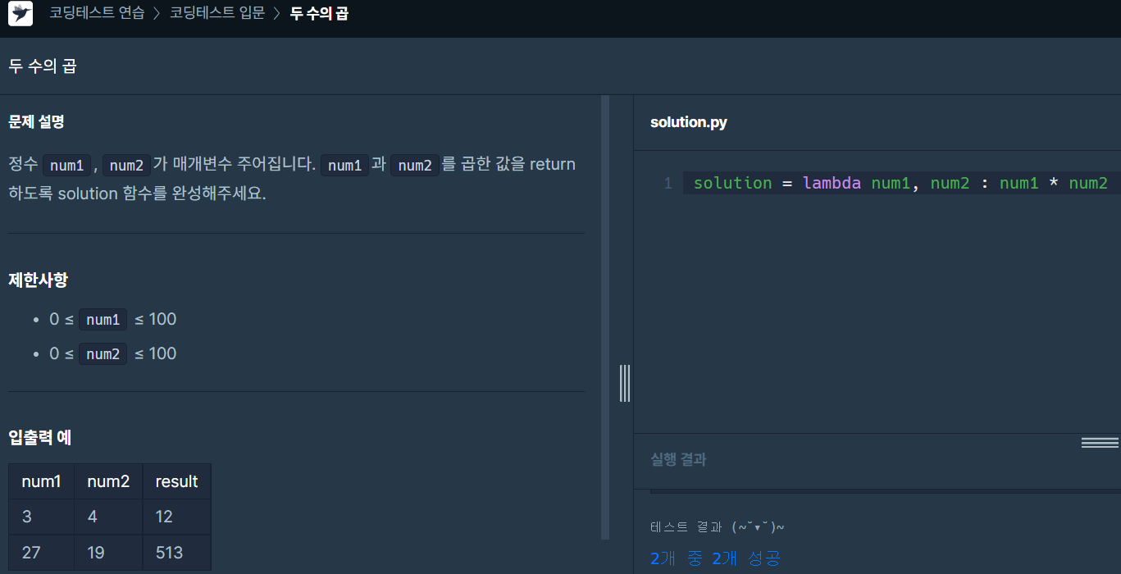This screenshot has height=574, width=1121.
Task: Click the 입출력 예 heading
Action: 39,437
